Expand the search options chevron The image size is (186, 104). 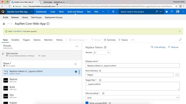(x=161, y=12)
